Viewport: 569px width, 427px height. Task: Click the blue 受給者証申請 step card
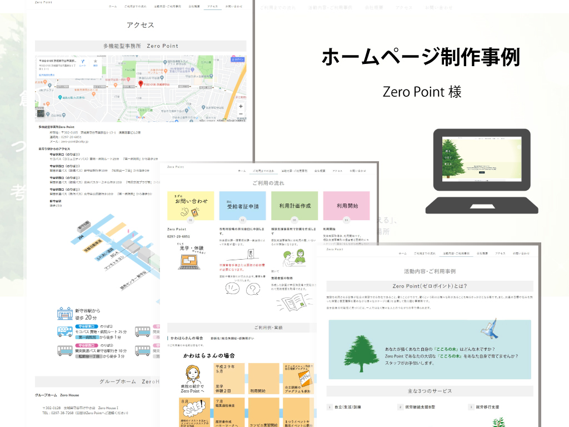(242, 205)
